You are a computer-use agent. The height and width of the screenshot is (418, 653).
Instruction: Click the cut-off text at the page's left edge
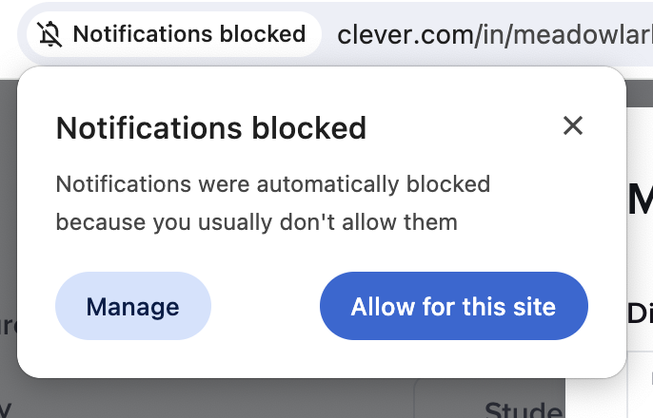click(8, 326)
